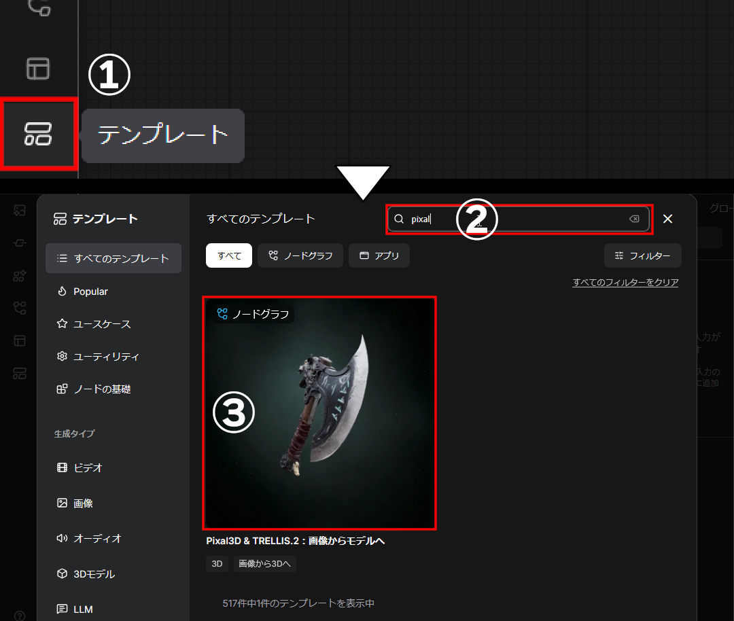Click the search field containing pixal
This screenshot has height=621, width=734.
[x=519, y=219]
